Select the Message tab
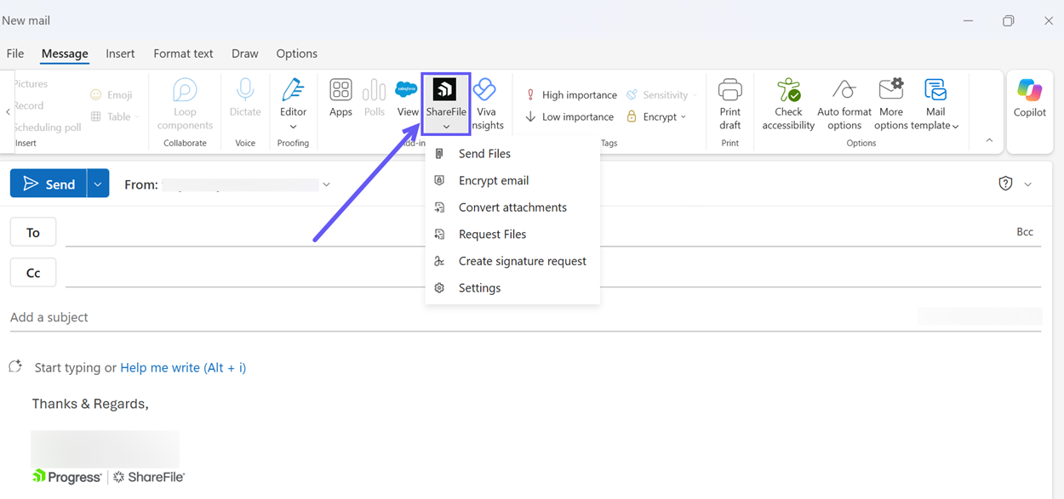Image resolution: width=1064 pixels, height=499 pixels. (65, 54)
